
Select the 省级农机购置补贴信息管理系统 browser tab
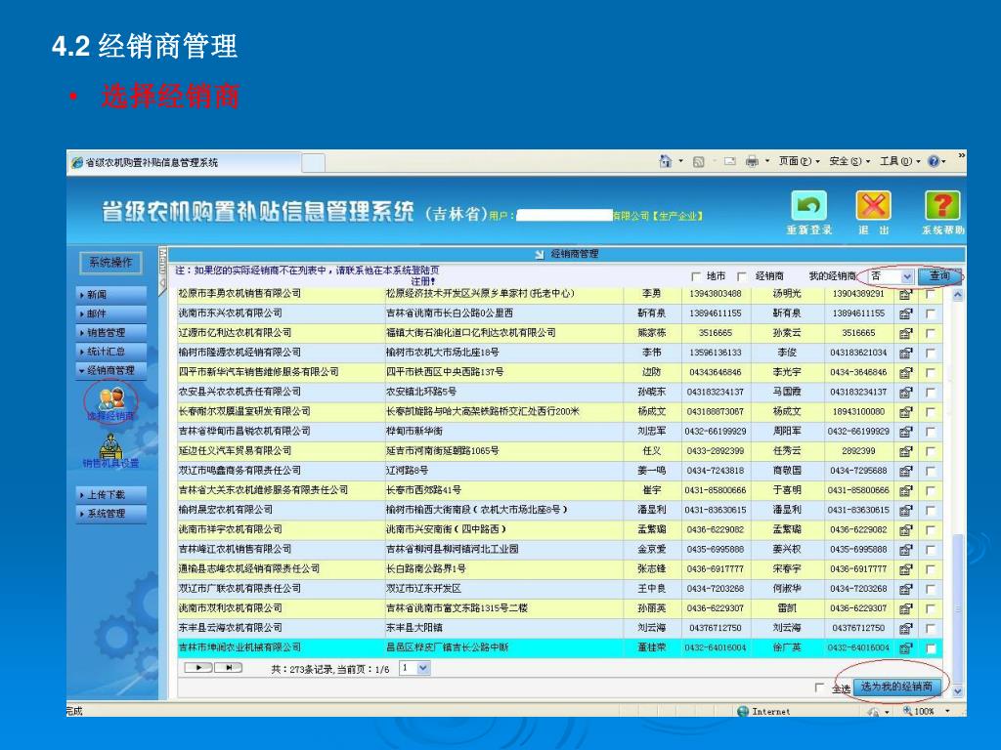[184, 163]
